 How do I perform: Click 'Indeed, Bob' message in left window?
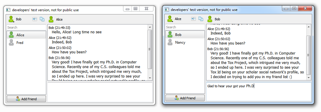[x=62, y=42]
